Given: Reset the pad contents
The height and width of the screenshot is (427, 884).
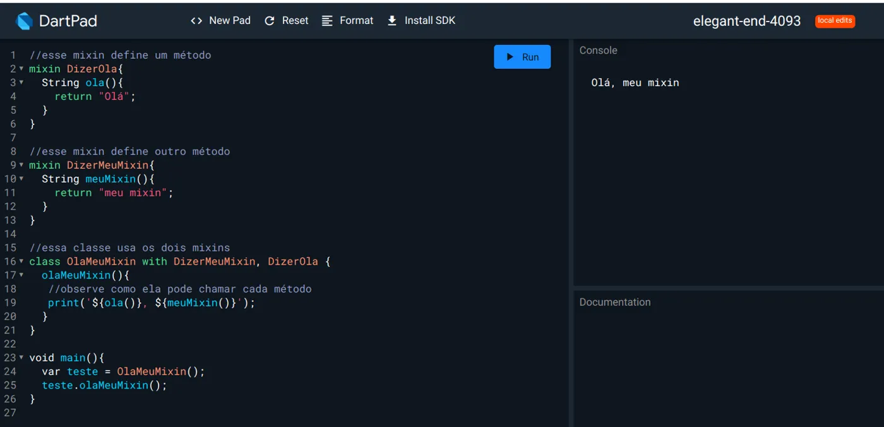Looking at the screenshot, I should tap(286, 21).
